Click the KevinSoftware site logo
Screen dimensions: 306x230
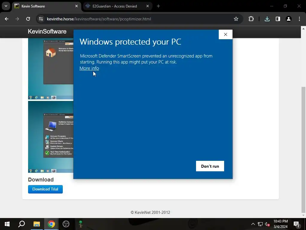click(x=47, y=31)
